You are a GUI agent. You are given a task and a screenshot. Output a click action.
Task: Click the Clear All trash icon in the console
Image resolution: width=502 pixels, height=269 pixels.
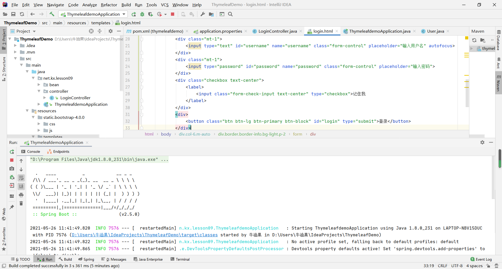[x=21, y=203]
